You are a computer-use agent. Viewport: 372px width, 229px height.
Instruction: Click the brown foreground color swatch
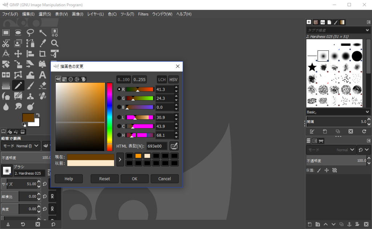(x=28, y=118)
